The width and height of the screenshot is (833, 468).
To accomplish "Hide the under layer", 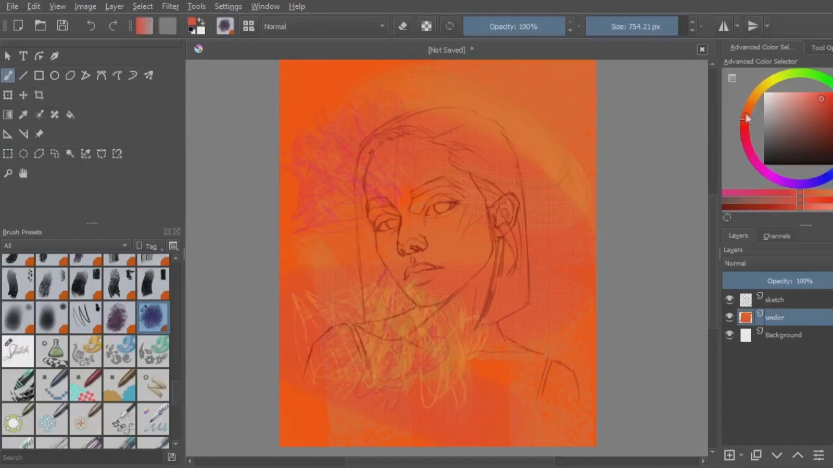I will 729,317.
